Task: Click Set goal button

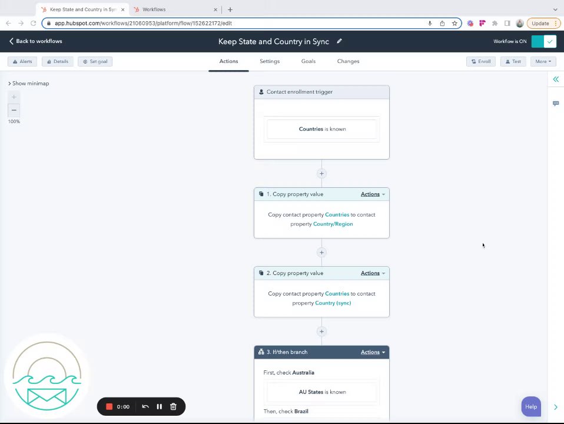Action: click(x=95, y=62)
